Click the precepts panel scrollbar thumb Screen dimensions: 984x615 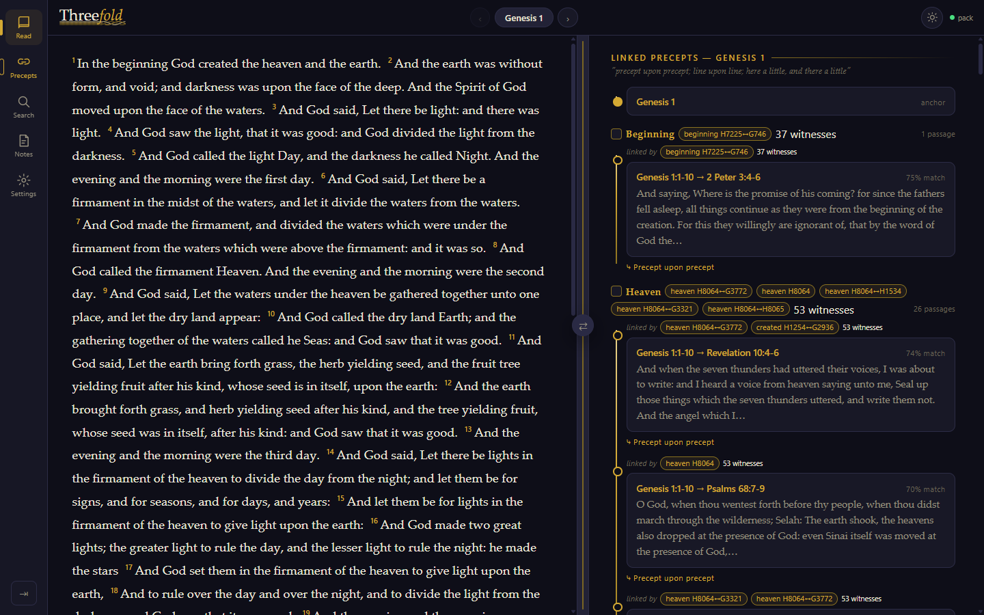(980, 59)
